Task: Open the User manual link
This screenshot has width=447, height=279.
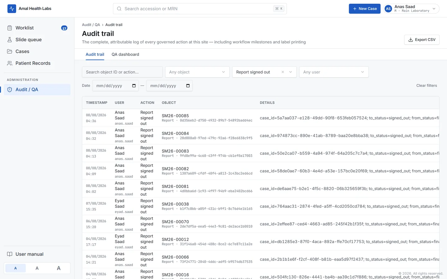Action: click(x=37, y=254)
